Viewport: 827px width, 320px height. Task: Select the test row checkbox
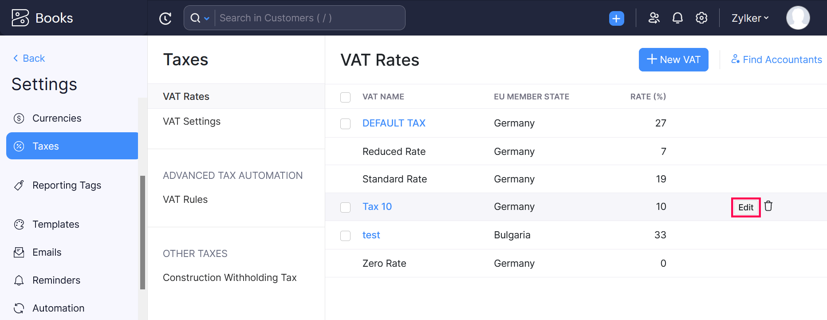coord(345,236)
